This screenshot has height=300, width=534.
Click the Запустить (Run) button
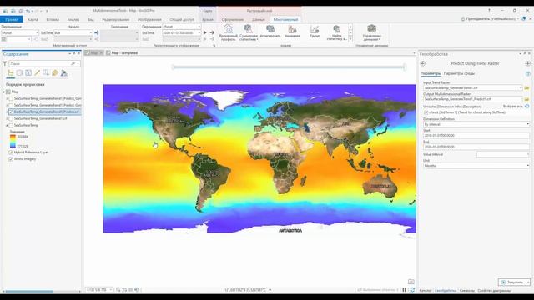click(x=514, y=282)
